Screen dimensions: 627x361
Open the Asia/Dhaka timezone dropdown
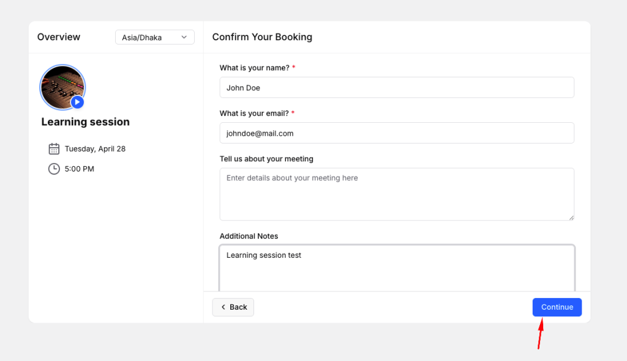[x=154, y=37]
